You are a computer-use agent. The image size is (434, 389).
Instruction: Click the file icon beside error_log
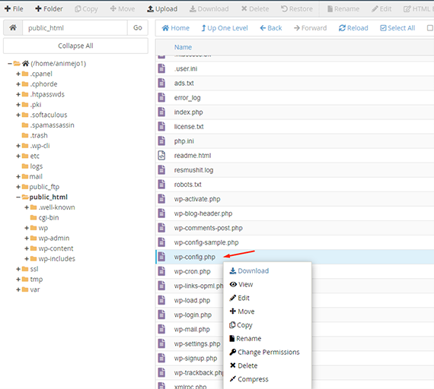pyautogui.click(x=161, y=97)
